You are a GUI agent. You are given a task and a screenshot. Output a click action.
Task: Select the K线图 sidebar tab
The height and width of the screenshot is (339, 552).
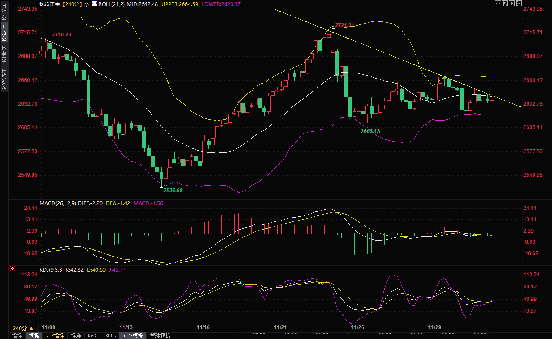coord(4,33)
